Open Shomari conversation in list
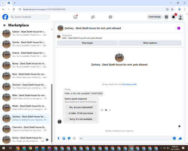 pos(25,86)
